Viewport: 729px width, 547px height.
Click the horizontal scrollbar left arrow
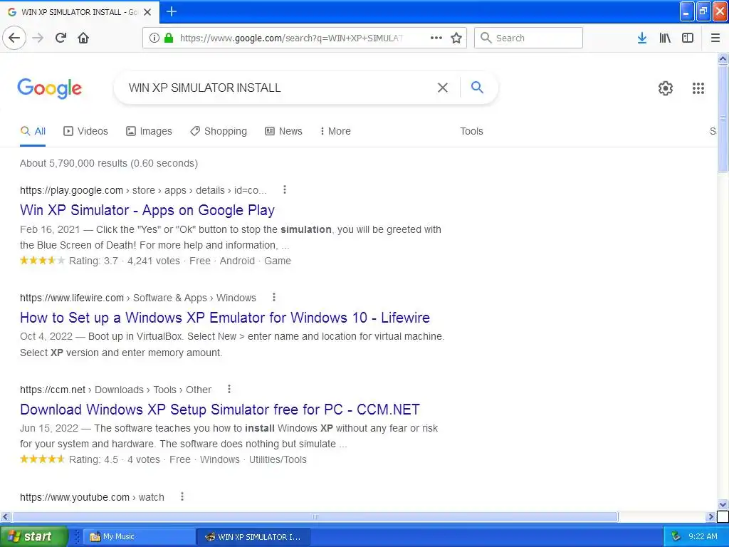click(x=6, y=517)
